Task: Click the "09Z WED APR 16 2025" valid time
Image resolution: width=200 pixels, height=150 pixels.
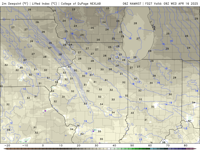Action: click(x=181, y=3)
